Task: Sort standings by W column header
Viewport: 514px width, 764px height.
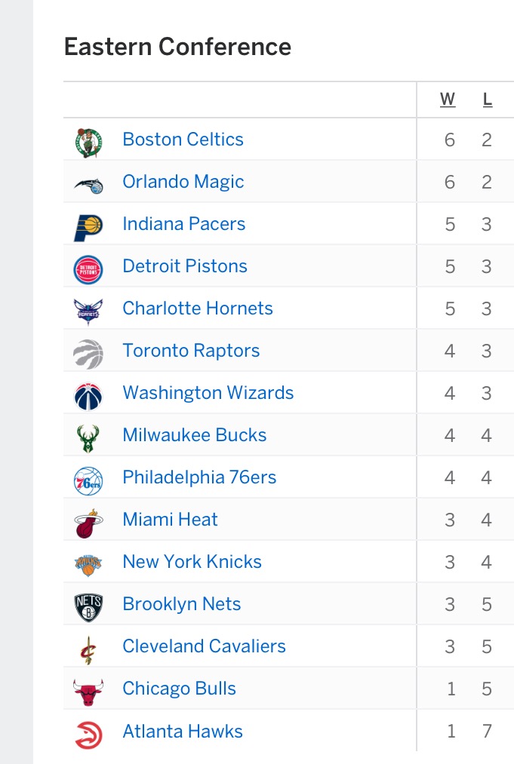Action: (448, 100)
